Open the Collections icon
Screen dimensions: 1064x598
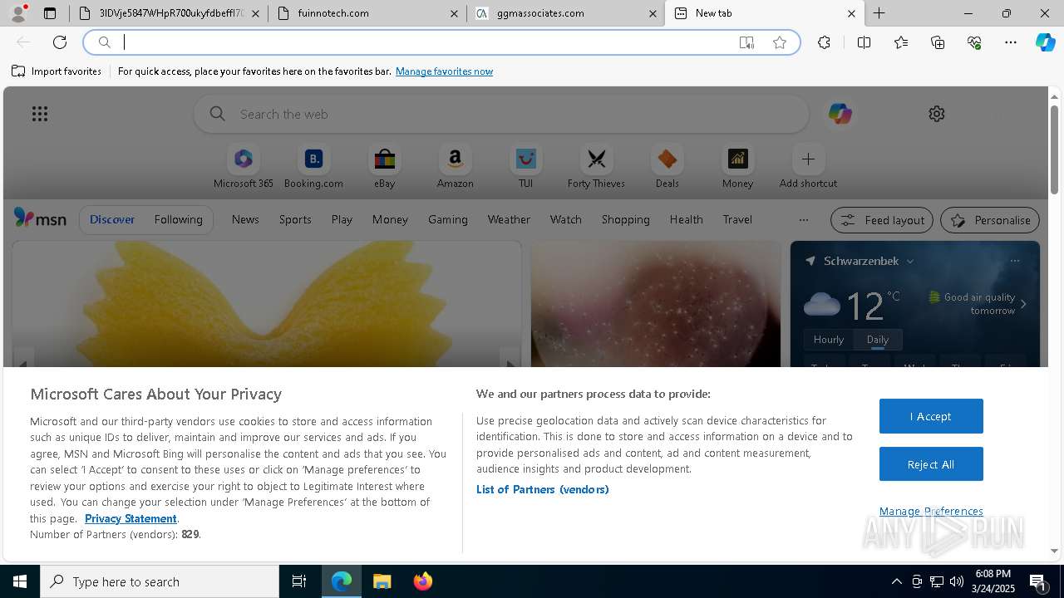[938, 42]
